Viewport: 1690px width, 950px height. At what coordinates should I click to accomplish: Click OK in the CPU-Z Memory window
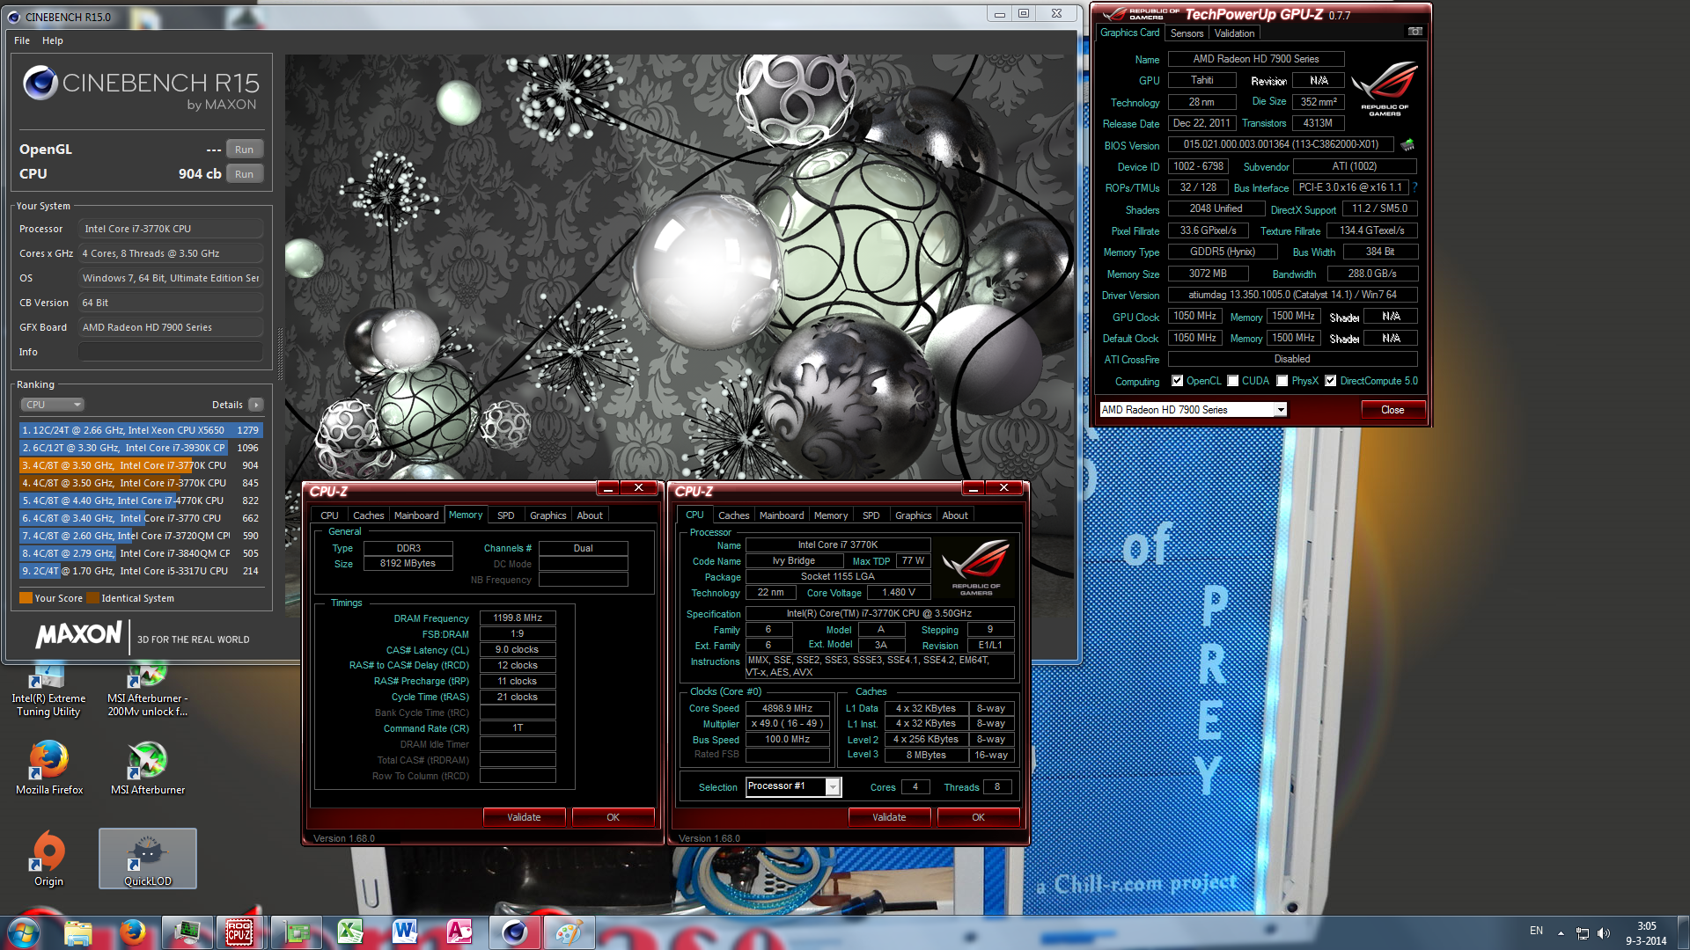[613, 817]
